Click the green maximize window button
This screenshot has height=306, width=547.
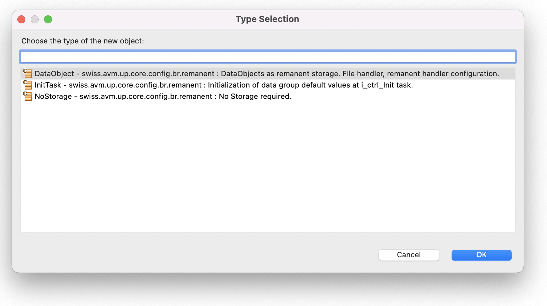[x=48, y=19]
